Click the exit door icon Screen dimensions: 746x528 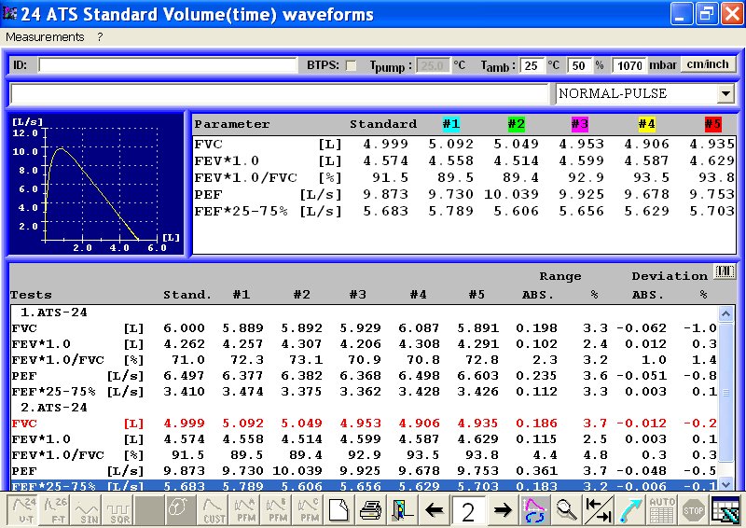point(402,510)
